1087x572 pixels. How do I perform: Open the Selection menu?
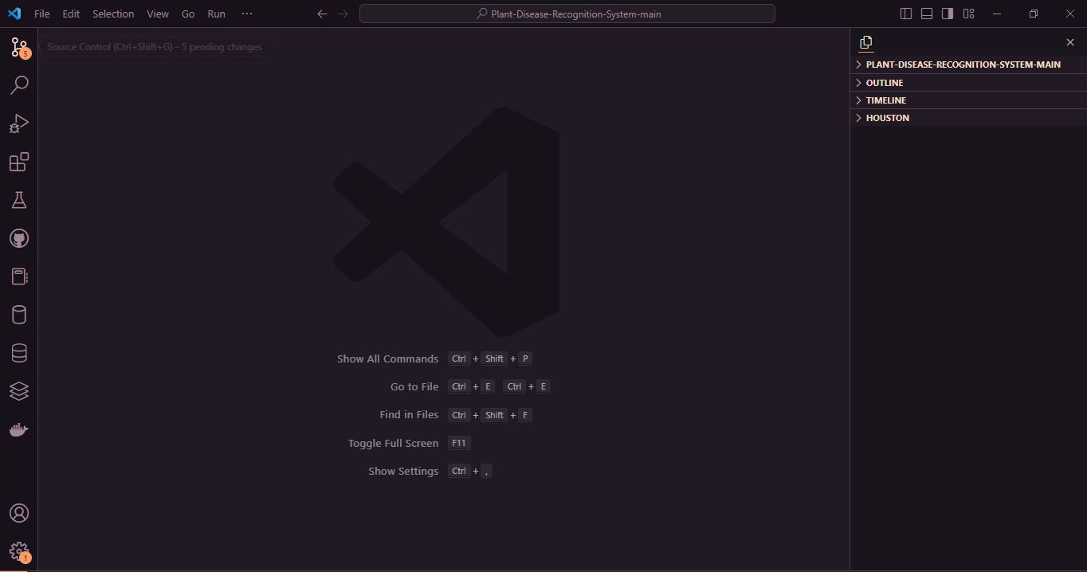pyautogui.click(x=113, y=14)
